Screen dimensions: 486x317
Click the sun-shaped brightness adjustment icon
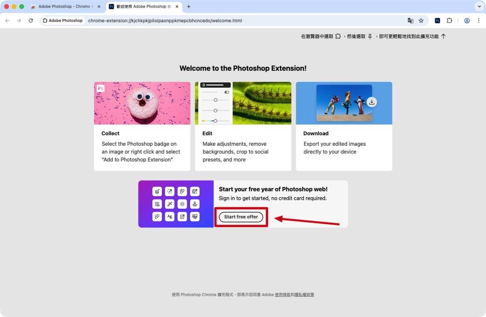tap(182, 204)
